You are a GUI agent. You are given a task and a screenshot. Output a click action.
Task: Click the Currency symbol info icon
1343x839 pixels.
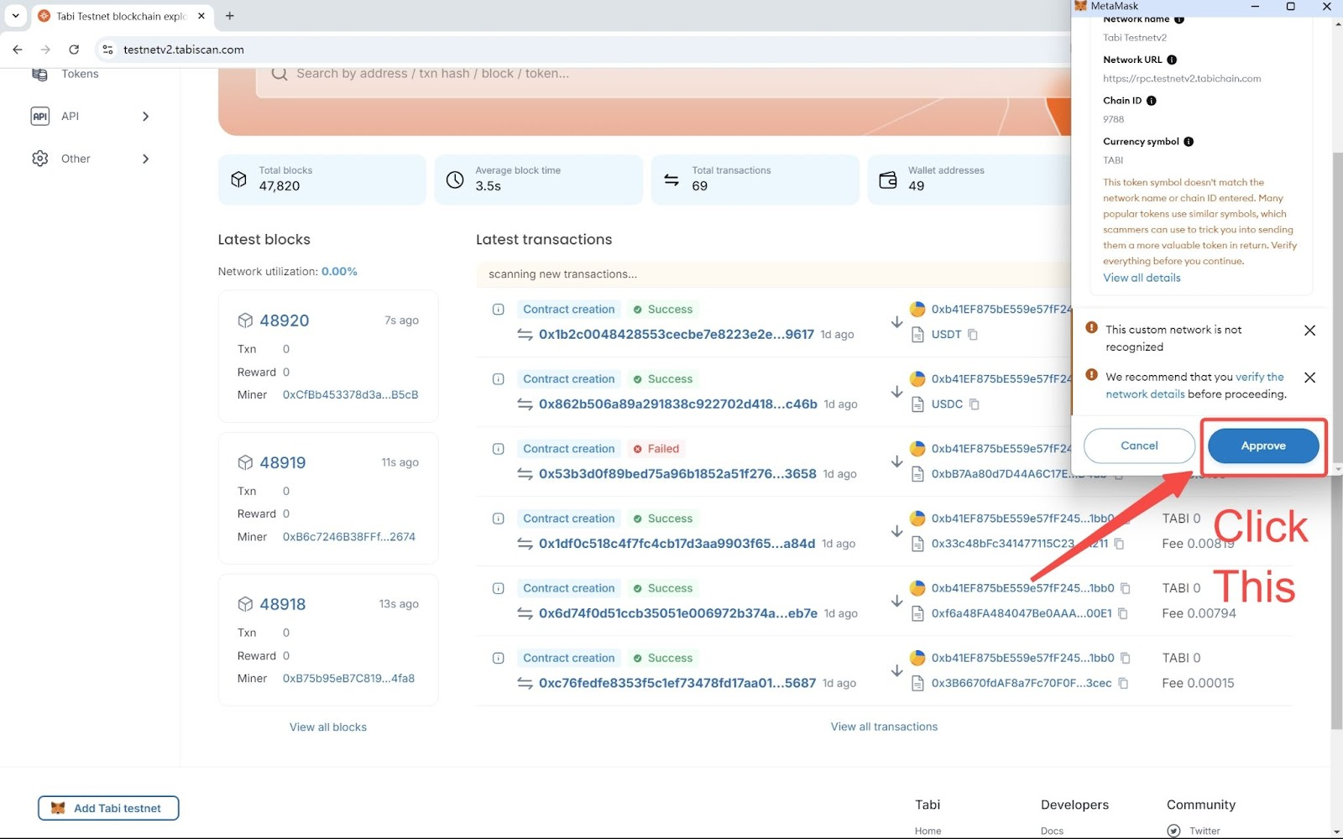pos(1189,142)
